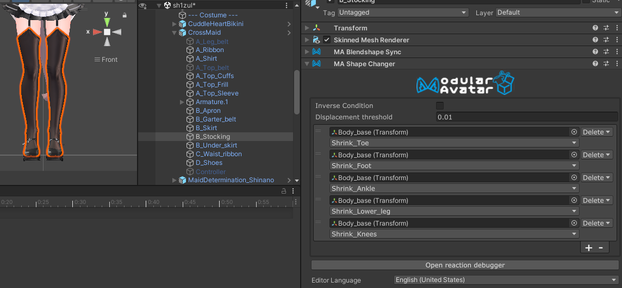
Task: Click object picker next to Shrink_Toe target
Action: [x=574, y=132]
